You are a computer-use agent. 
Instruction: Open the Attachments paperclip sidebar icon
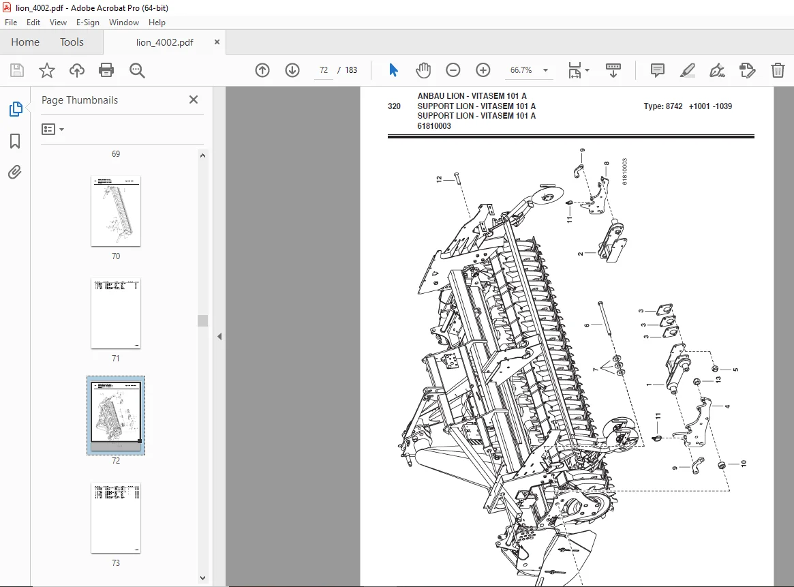pyautogui.click(x=15, y=172)
